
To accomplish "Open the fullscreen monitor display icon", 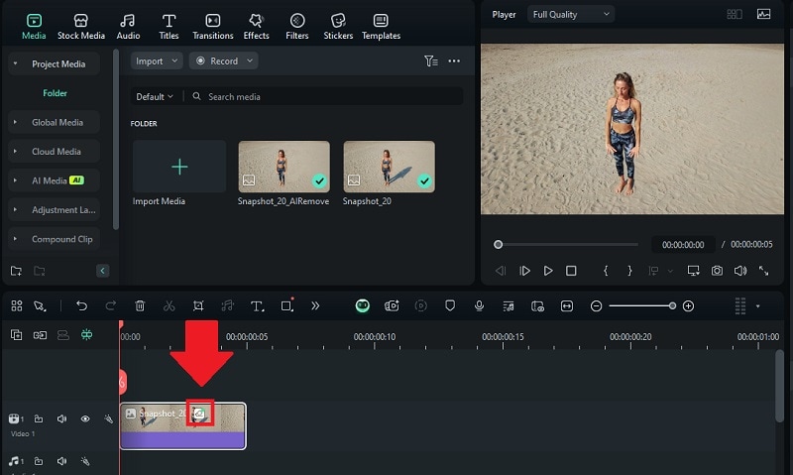I will point(693,271).
